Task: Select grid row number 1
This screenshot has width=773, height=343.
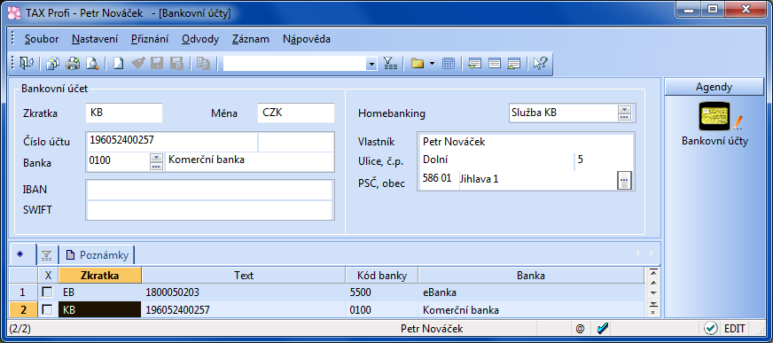Action: click(23, 292)
